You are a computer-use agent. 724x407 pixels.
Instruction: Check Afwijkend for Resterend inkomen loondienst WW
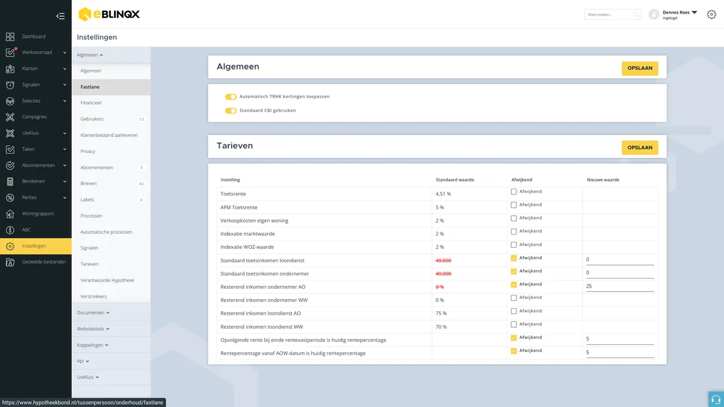pyautogui.click(x=514, y=324)
